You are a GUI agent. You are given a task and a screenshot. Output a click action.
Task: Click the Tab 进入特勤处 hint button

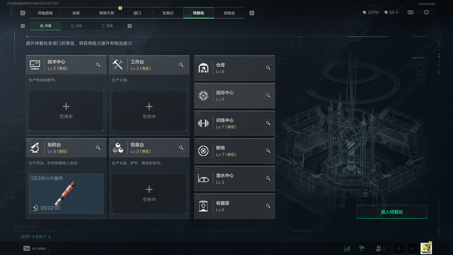pyautogui.click(x=35, y=248)
